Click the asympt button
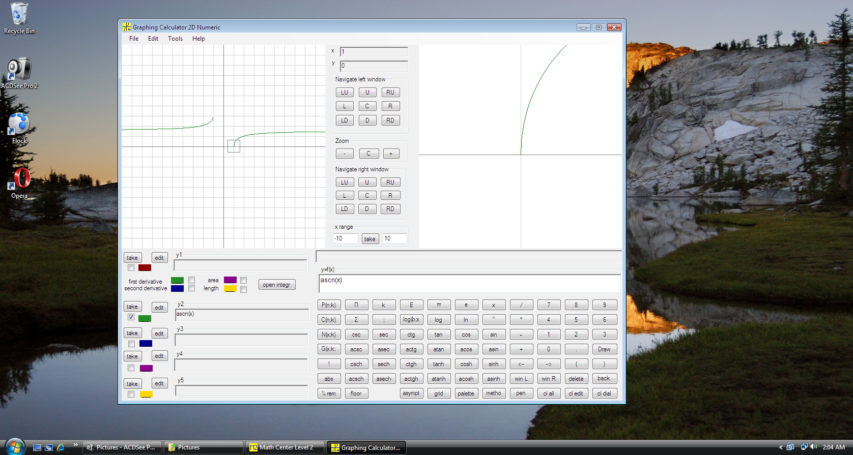853x455 pixels. [x=411, y=393]
